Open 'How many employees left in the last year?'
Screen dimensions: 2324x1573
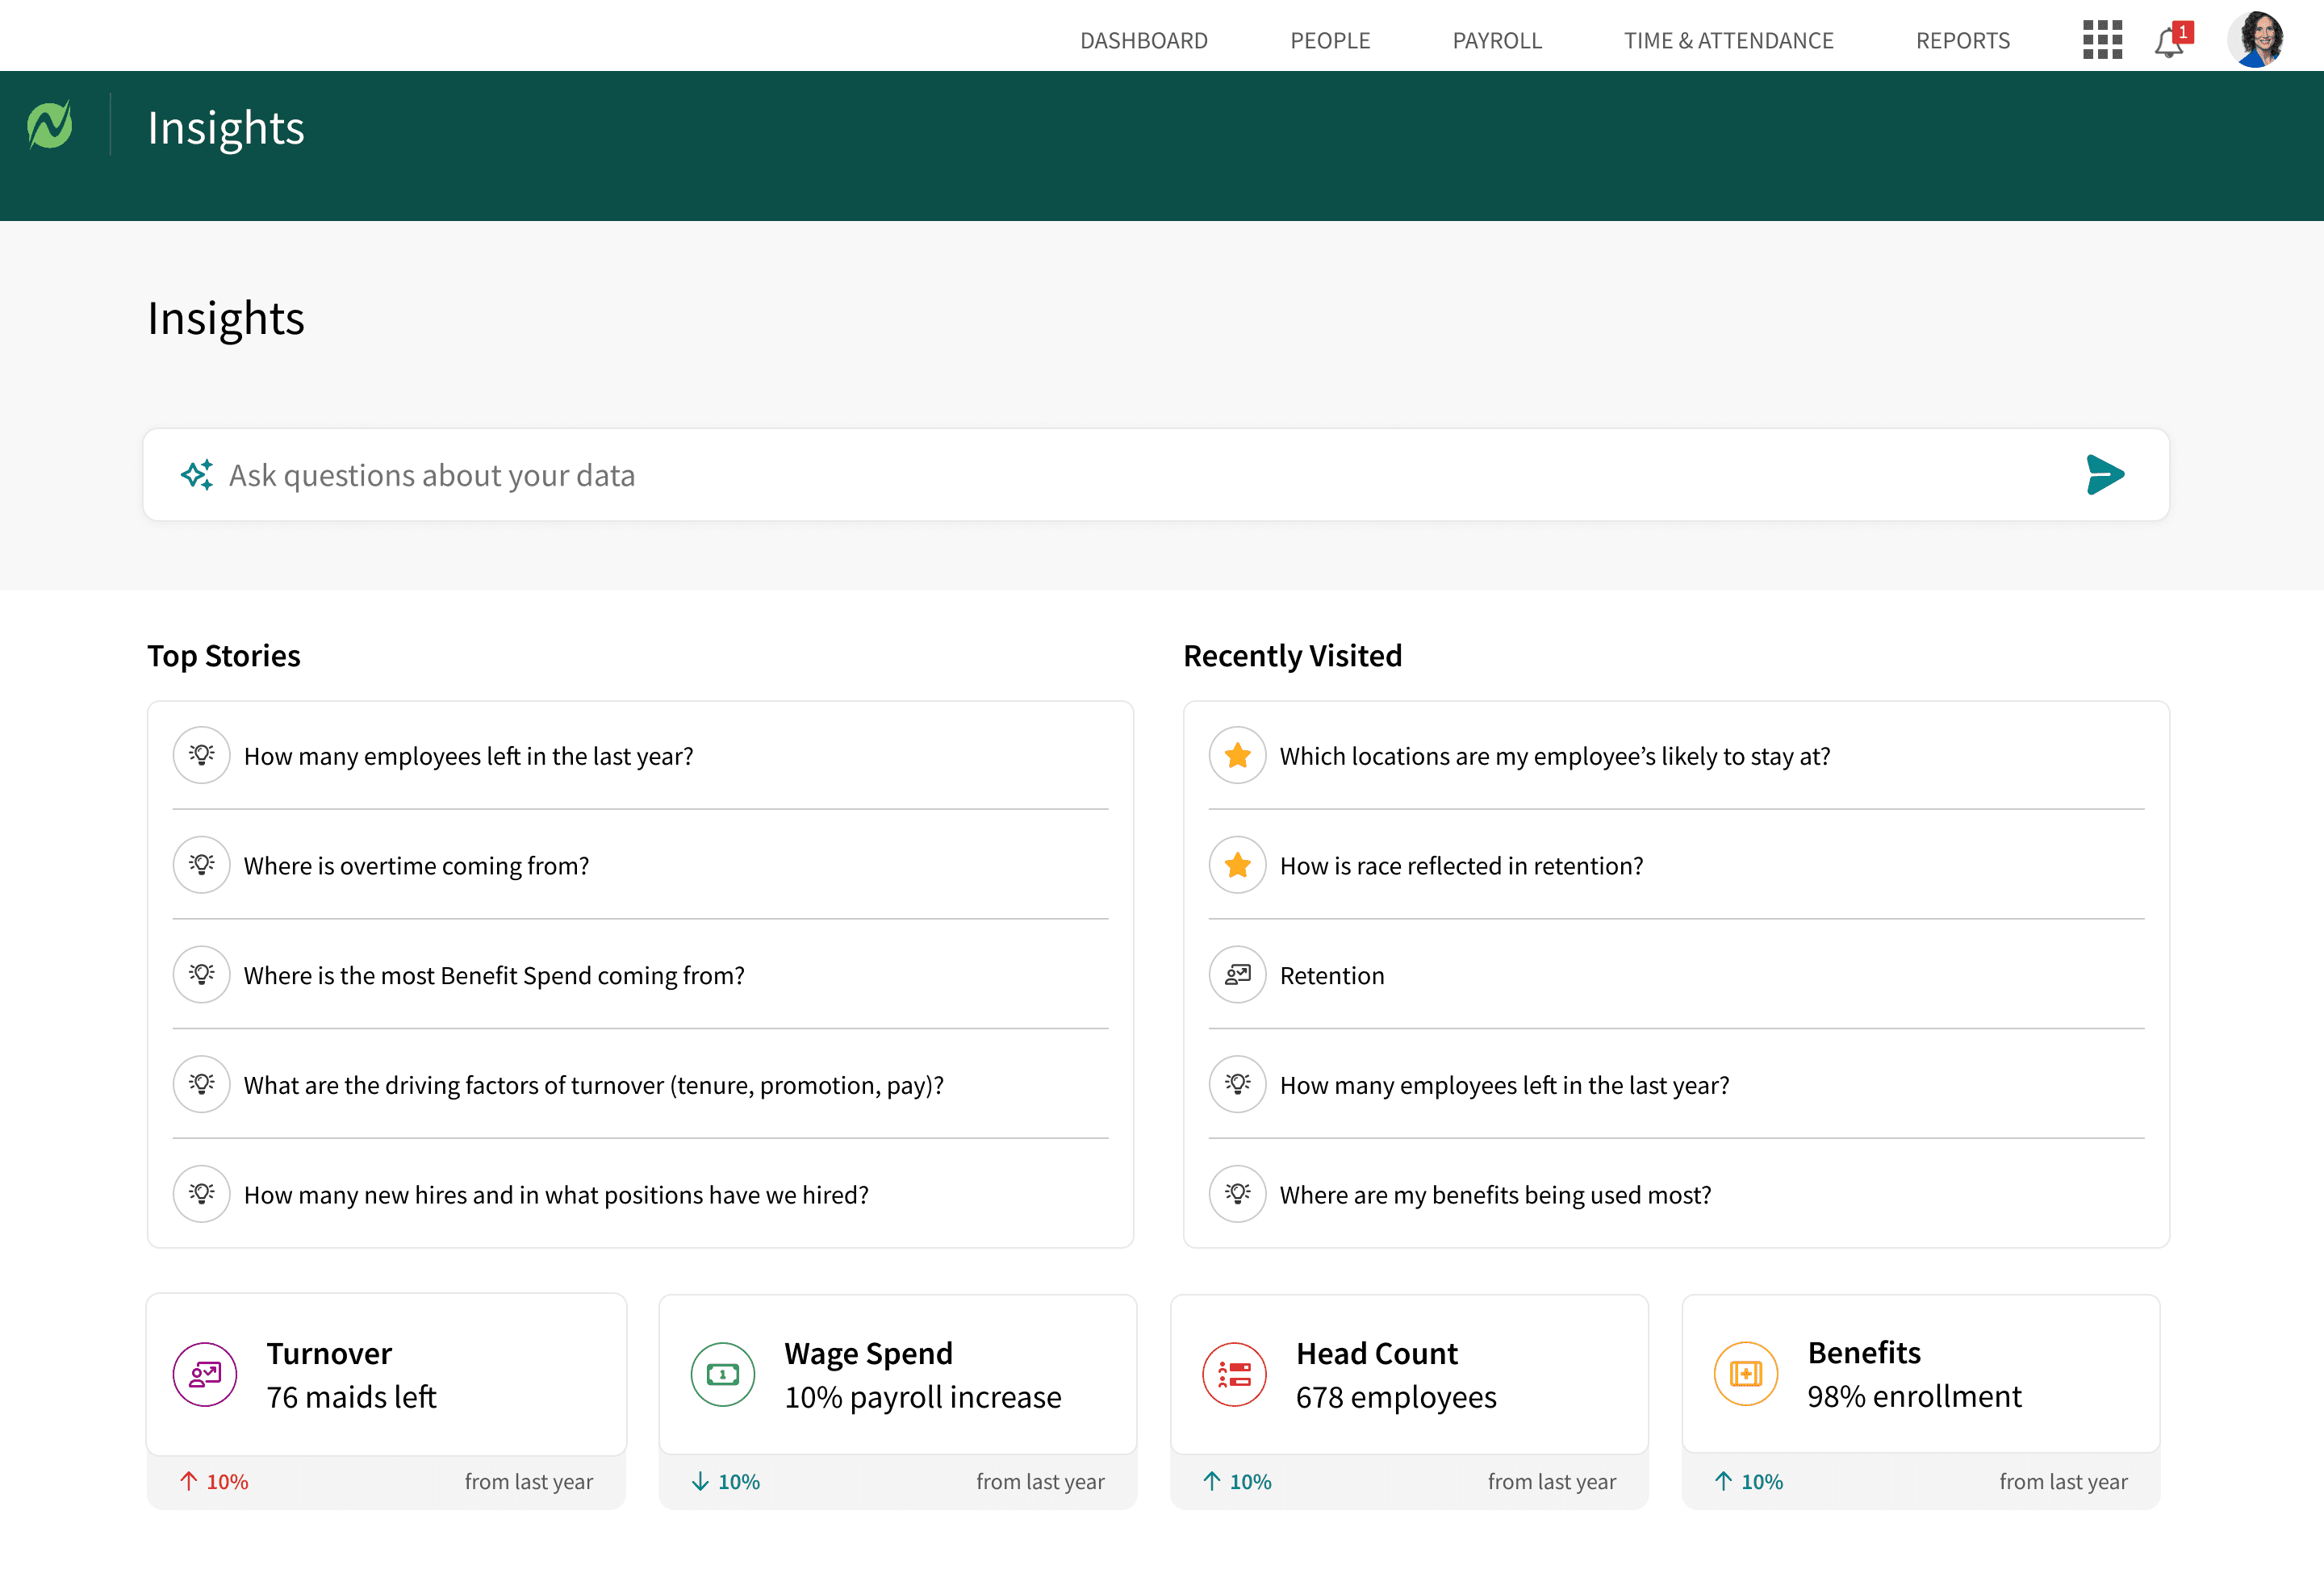pyautogui.click(x=468, y=756)
